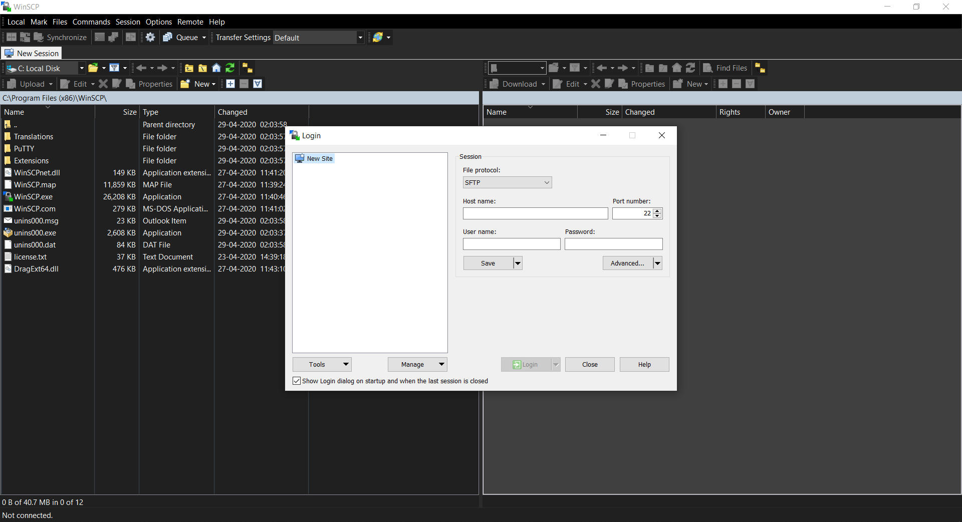Screen dimensions: 962x522
Task: Increase the Port number with up arrow
Action: coord(657,211)
